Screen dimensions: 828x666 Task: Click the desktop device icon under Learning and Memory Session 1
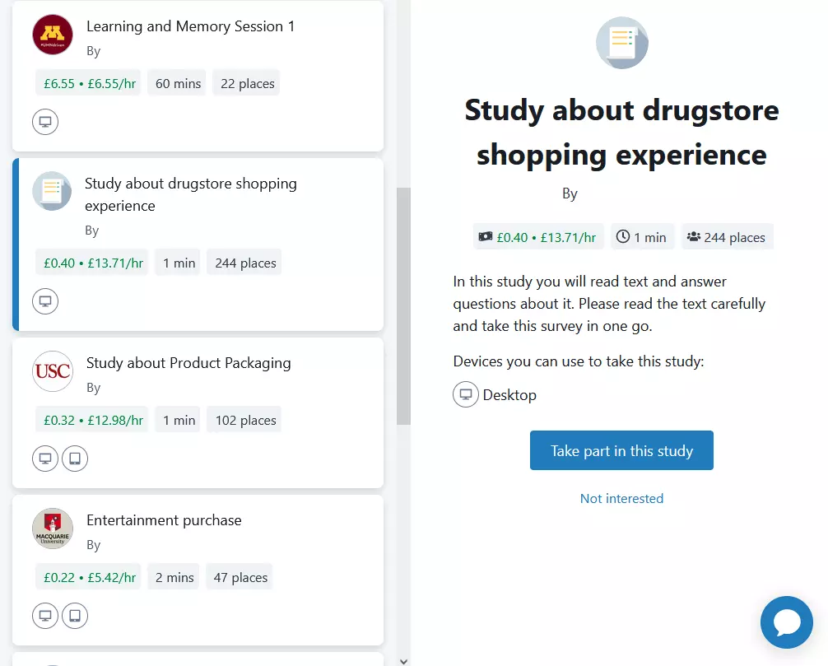coord(45,122)
